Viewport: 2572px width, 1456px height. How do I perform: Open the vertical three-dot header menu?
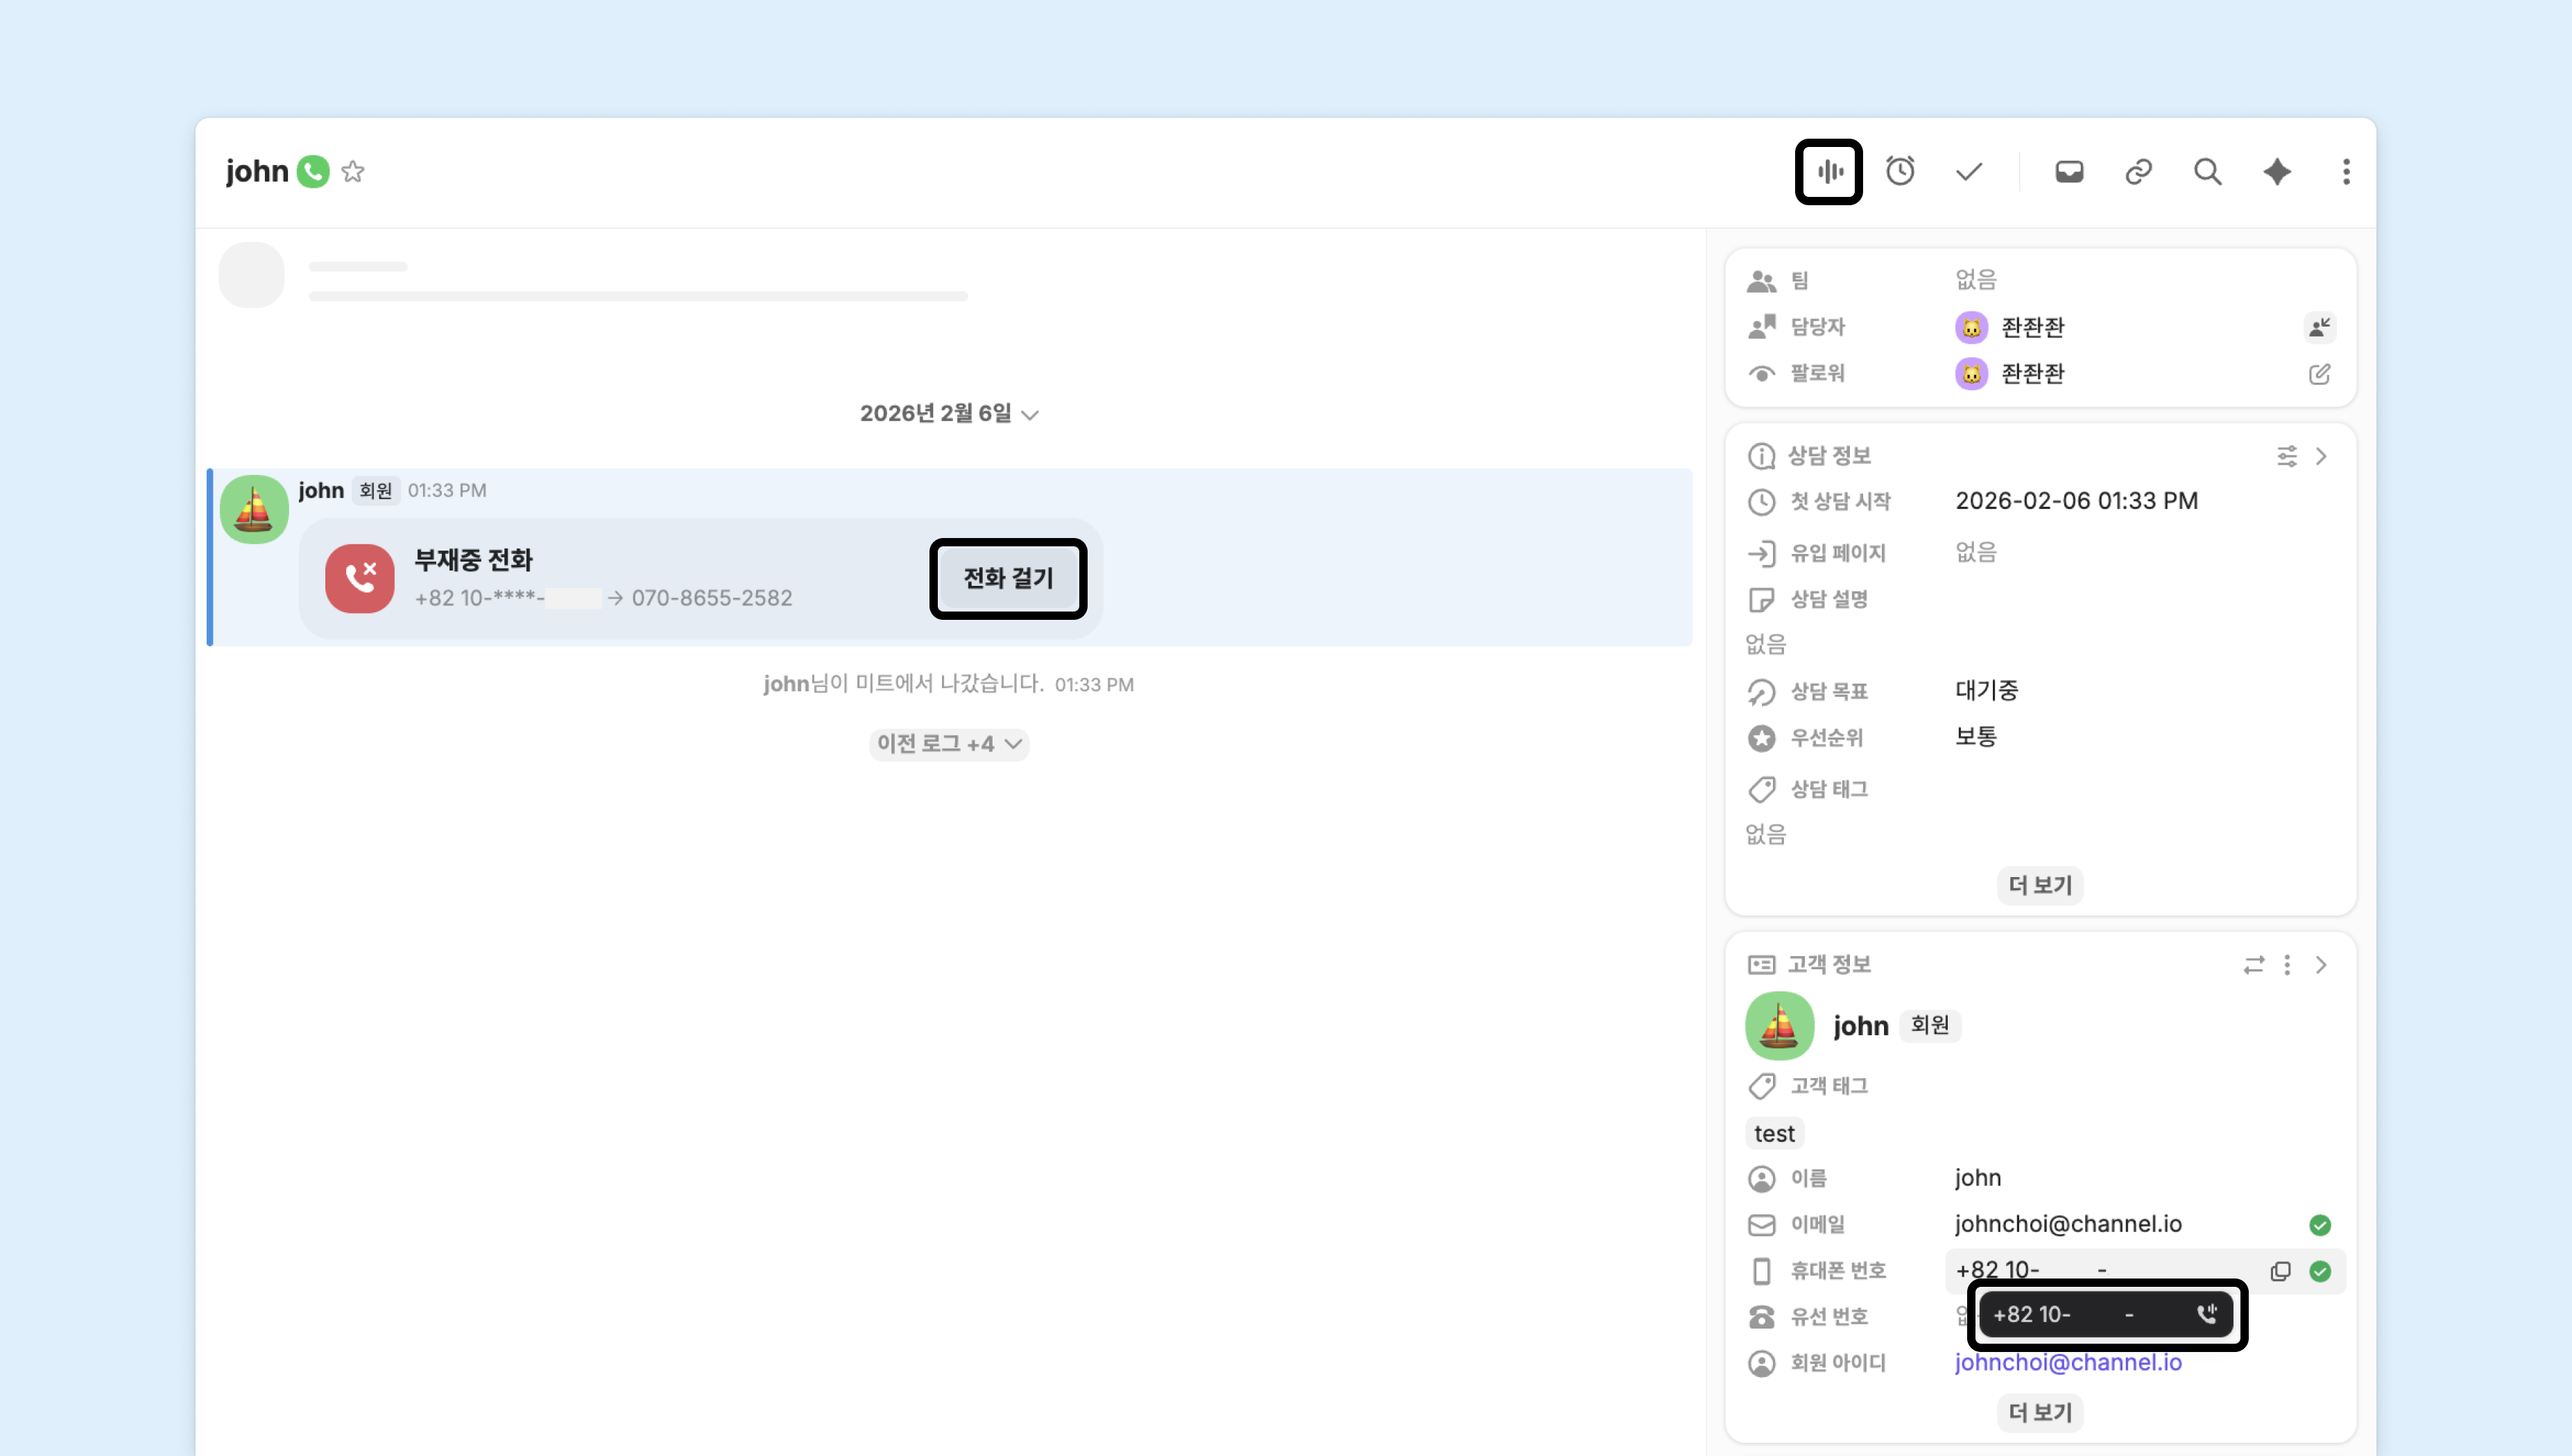(2346, 172)
